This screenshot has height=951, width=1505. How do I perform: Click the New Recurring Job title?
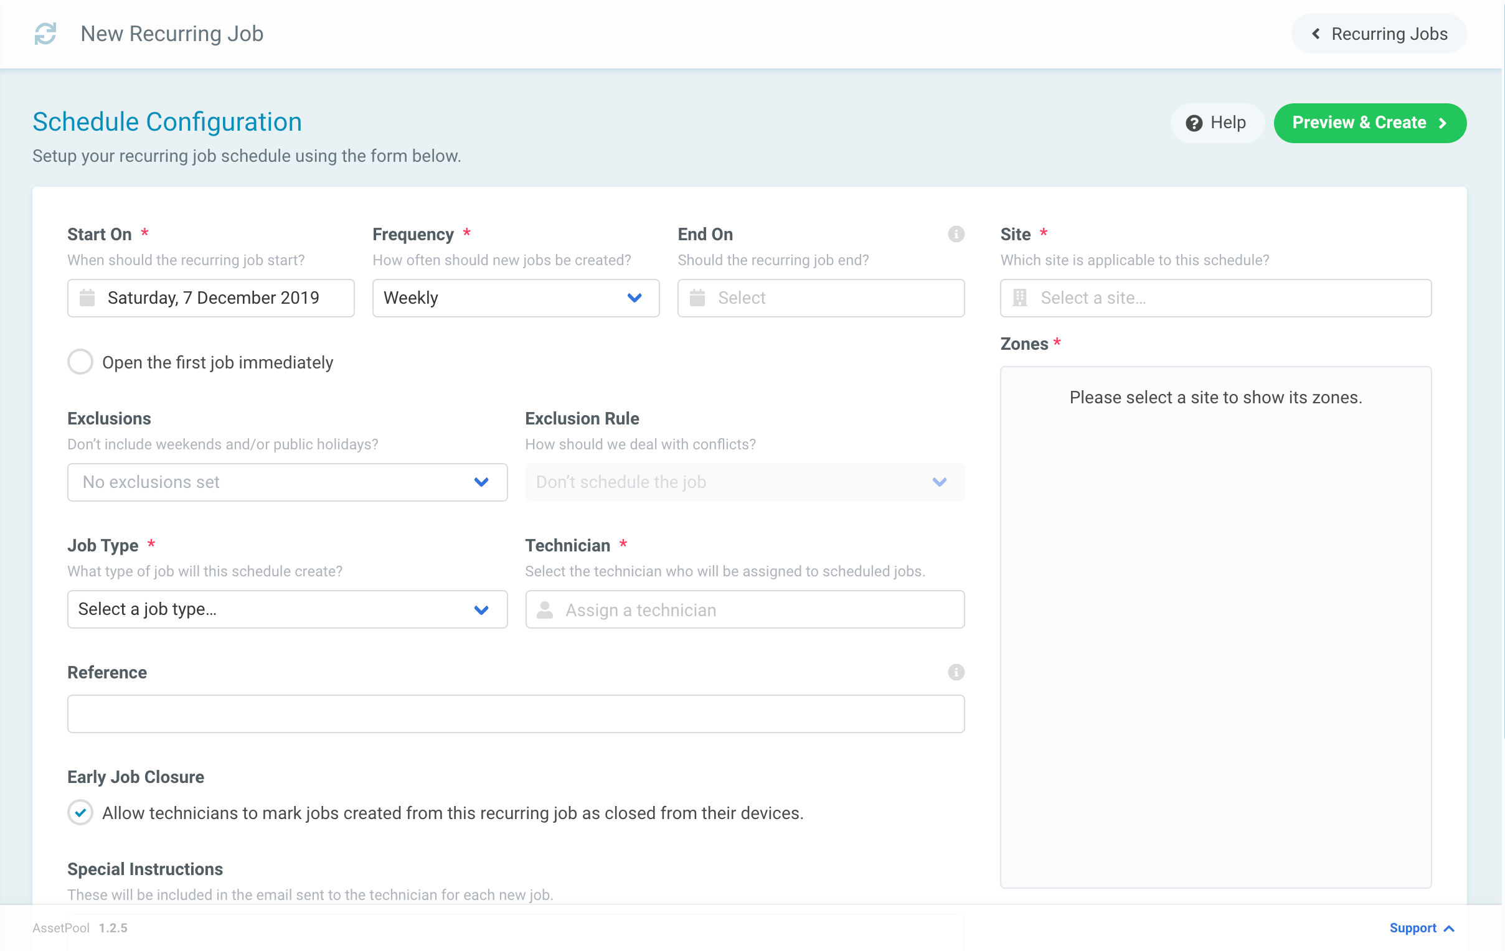click(x=172, y=34)
